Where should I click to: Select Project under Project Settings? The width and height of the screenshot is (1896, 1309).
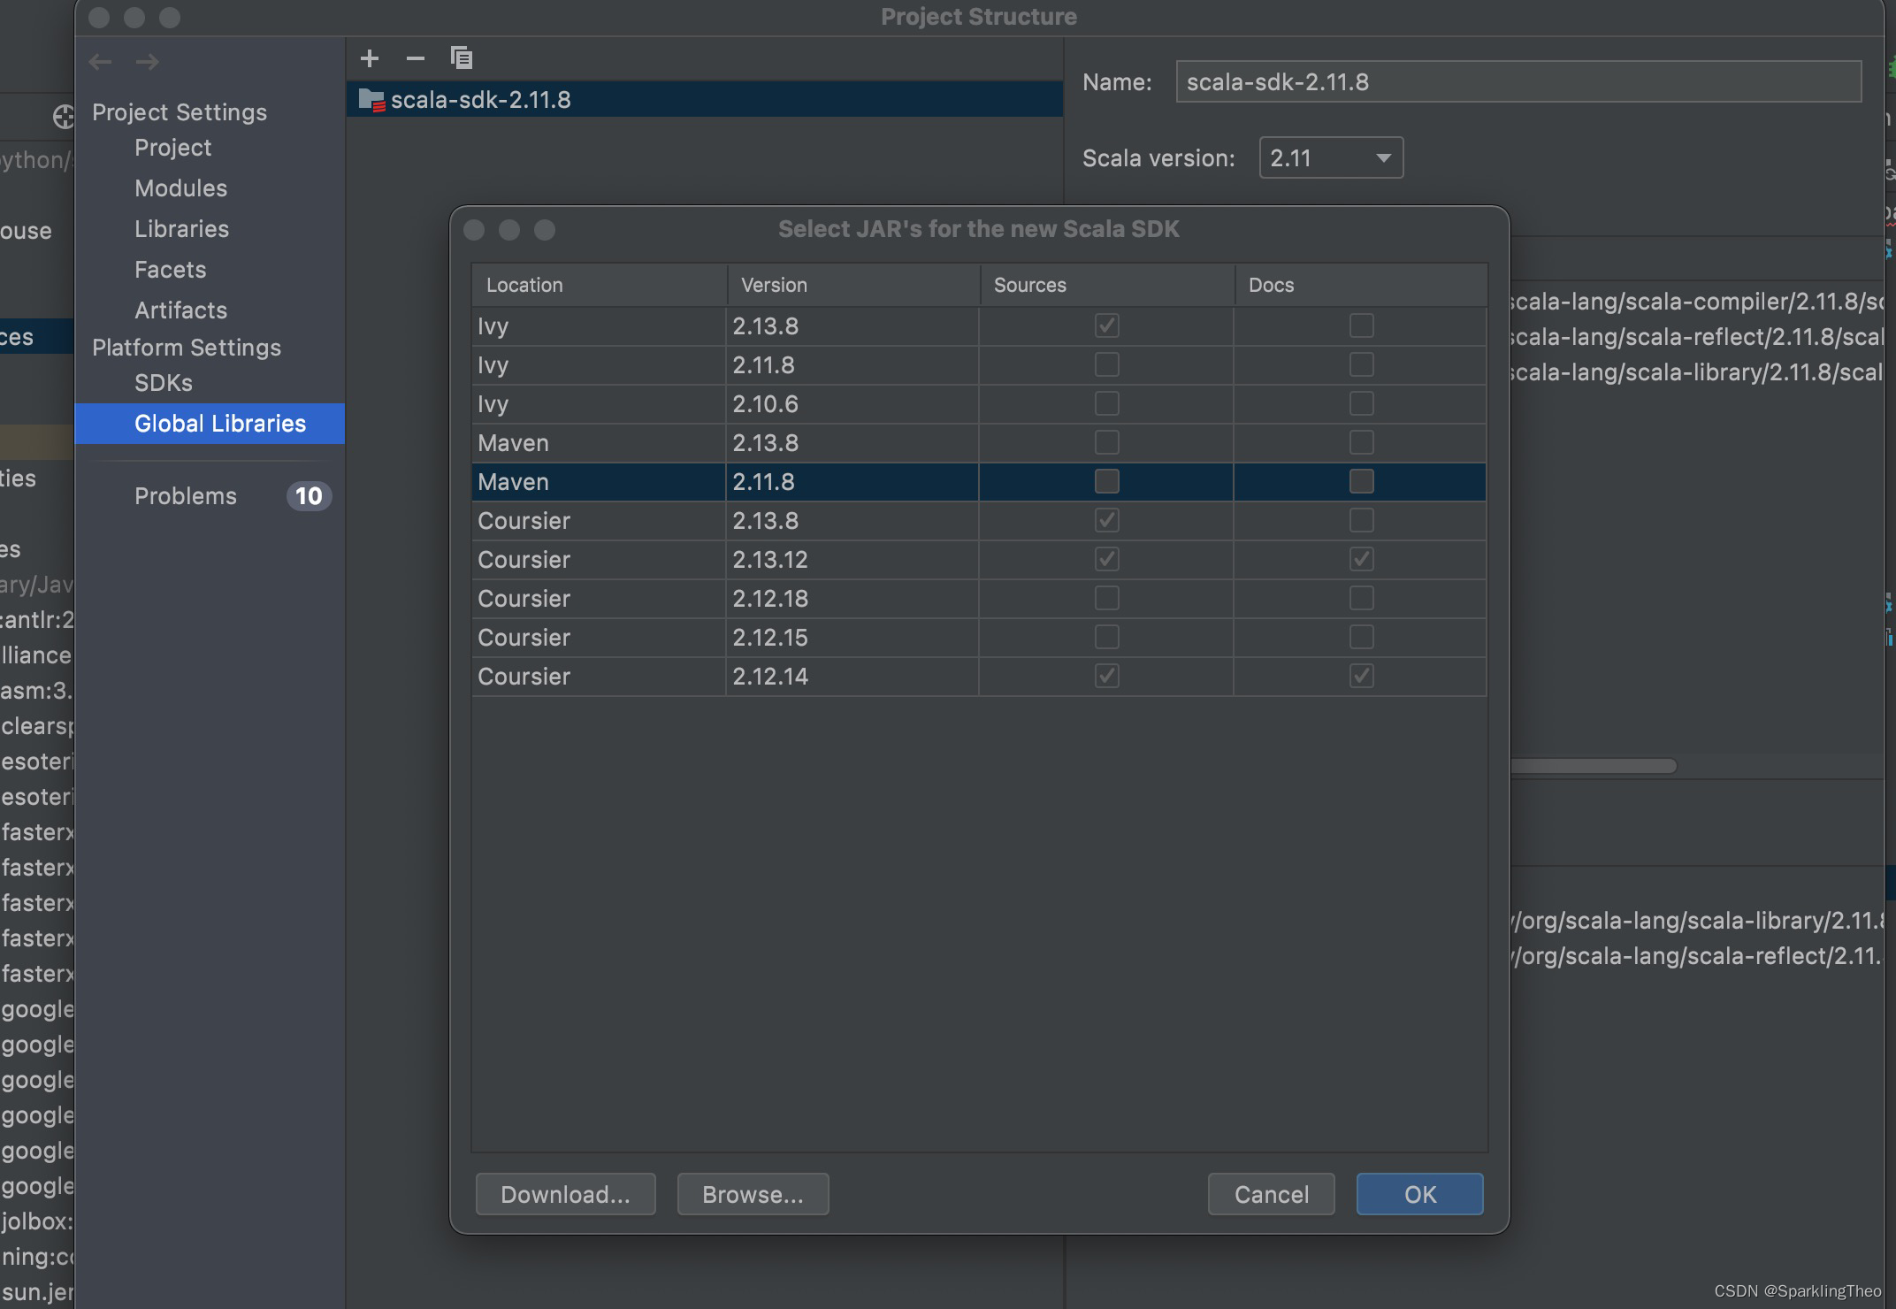pyautogui.click(x=172, y=147)
